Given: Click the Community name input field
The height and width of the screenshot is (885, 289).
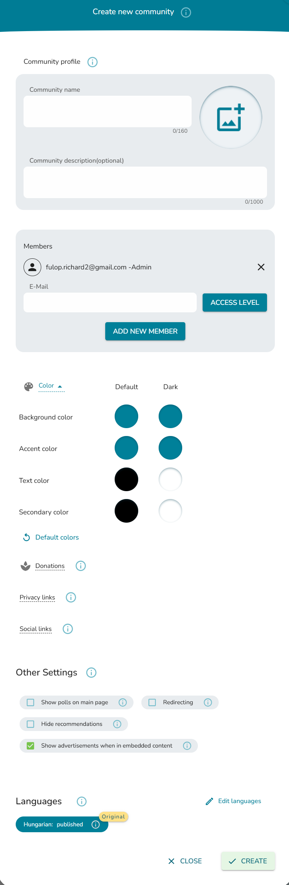Looking at the screenshot, I should (x=107, y=111).
